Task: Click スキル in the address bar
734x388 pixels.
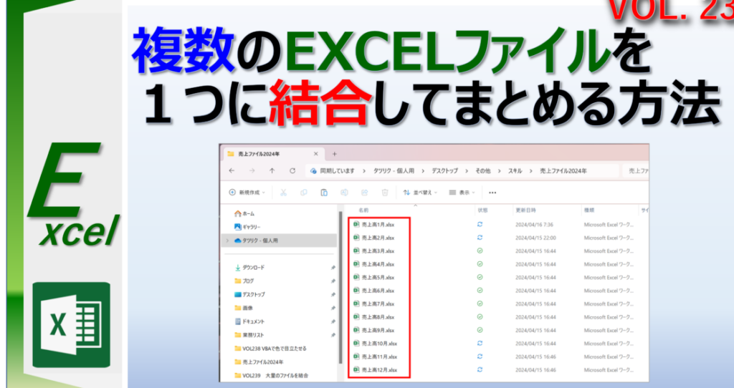Action: (x=515, y=171)
